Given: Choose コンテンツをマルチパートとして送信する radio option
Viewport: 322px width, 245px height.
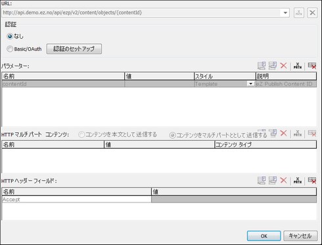Looking at the screenshot, I should click(x=172, y=136).
